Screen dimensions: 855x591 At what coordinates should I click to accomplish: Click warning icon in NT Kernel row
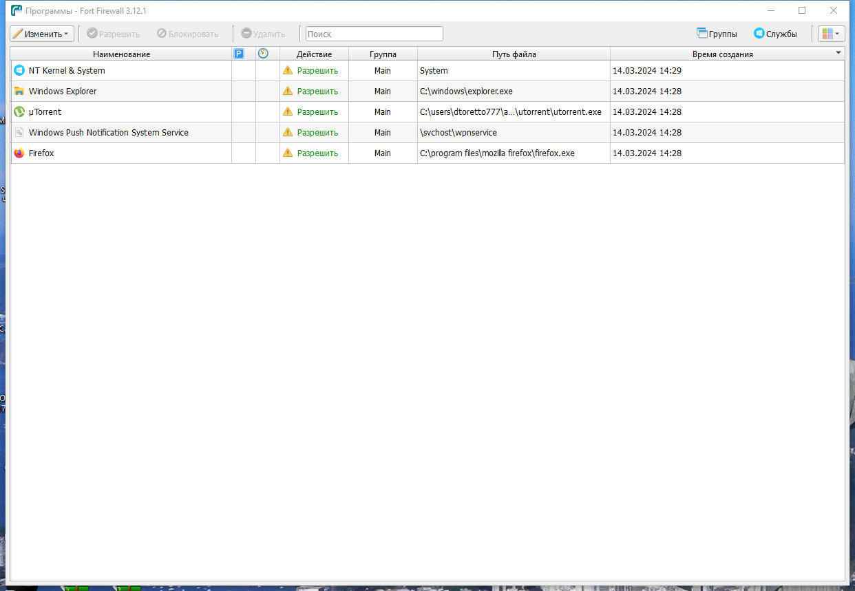tap(288, 70)
